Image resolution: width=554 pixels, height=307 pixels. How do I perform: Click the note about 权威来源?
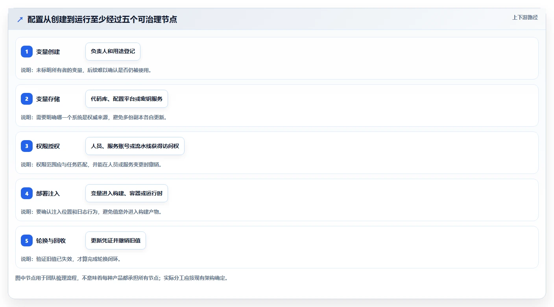pos(94,117)
